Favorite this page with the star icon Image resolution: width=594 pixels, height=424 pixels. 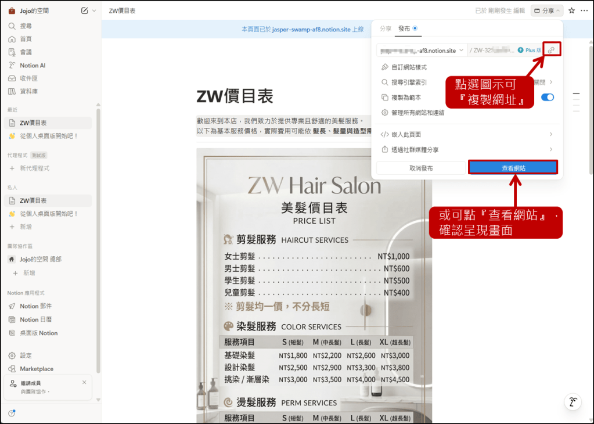tap(571, 10)
